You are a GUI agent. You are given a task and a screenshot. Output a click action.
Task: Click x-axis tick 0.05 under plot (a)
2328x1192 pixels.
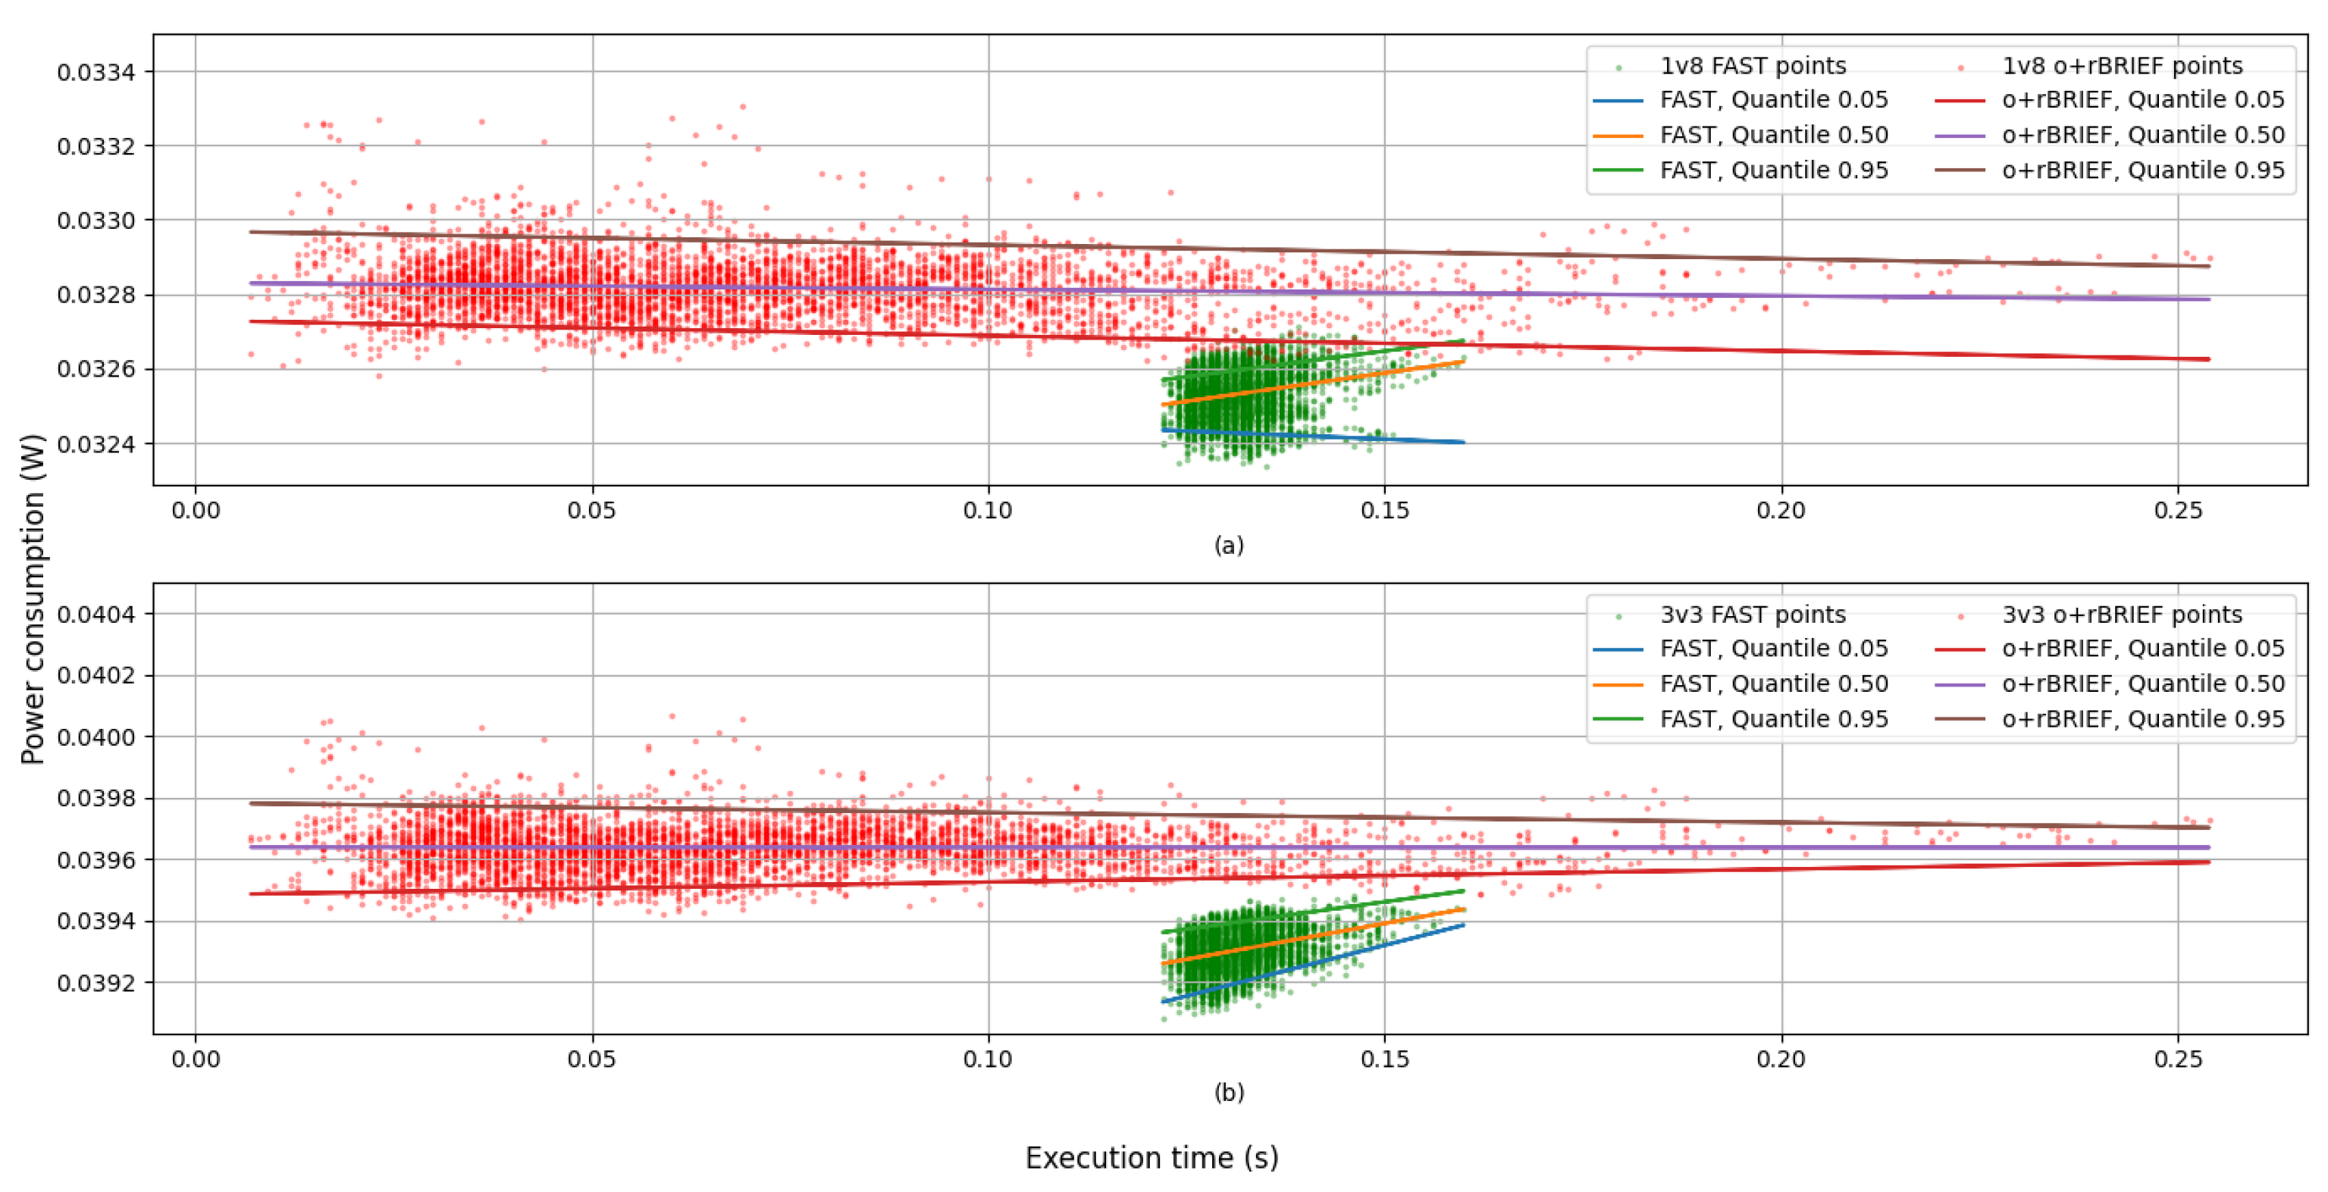click(x=592, y=511)
